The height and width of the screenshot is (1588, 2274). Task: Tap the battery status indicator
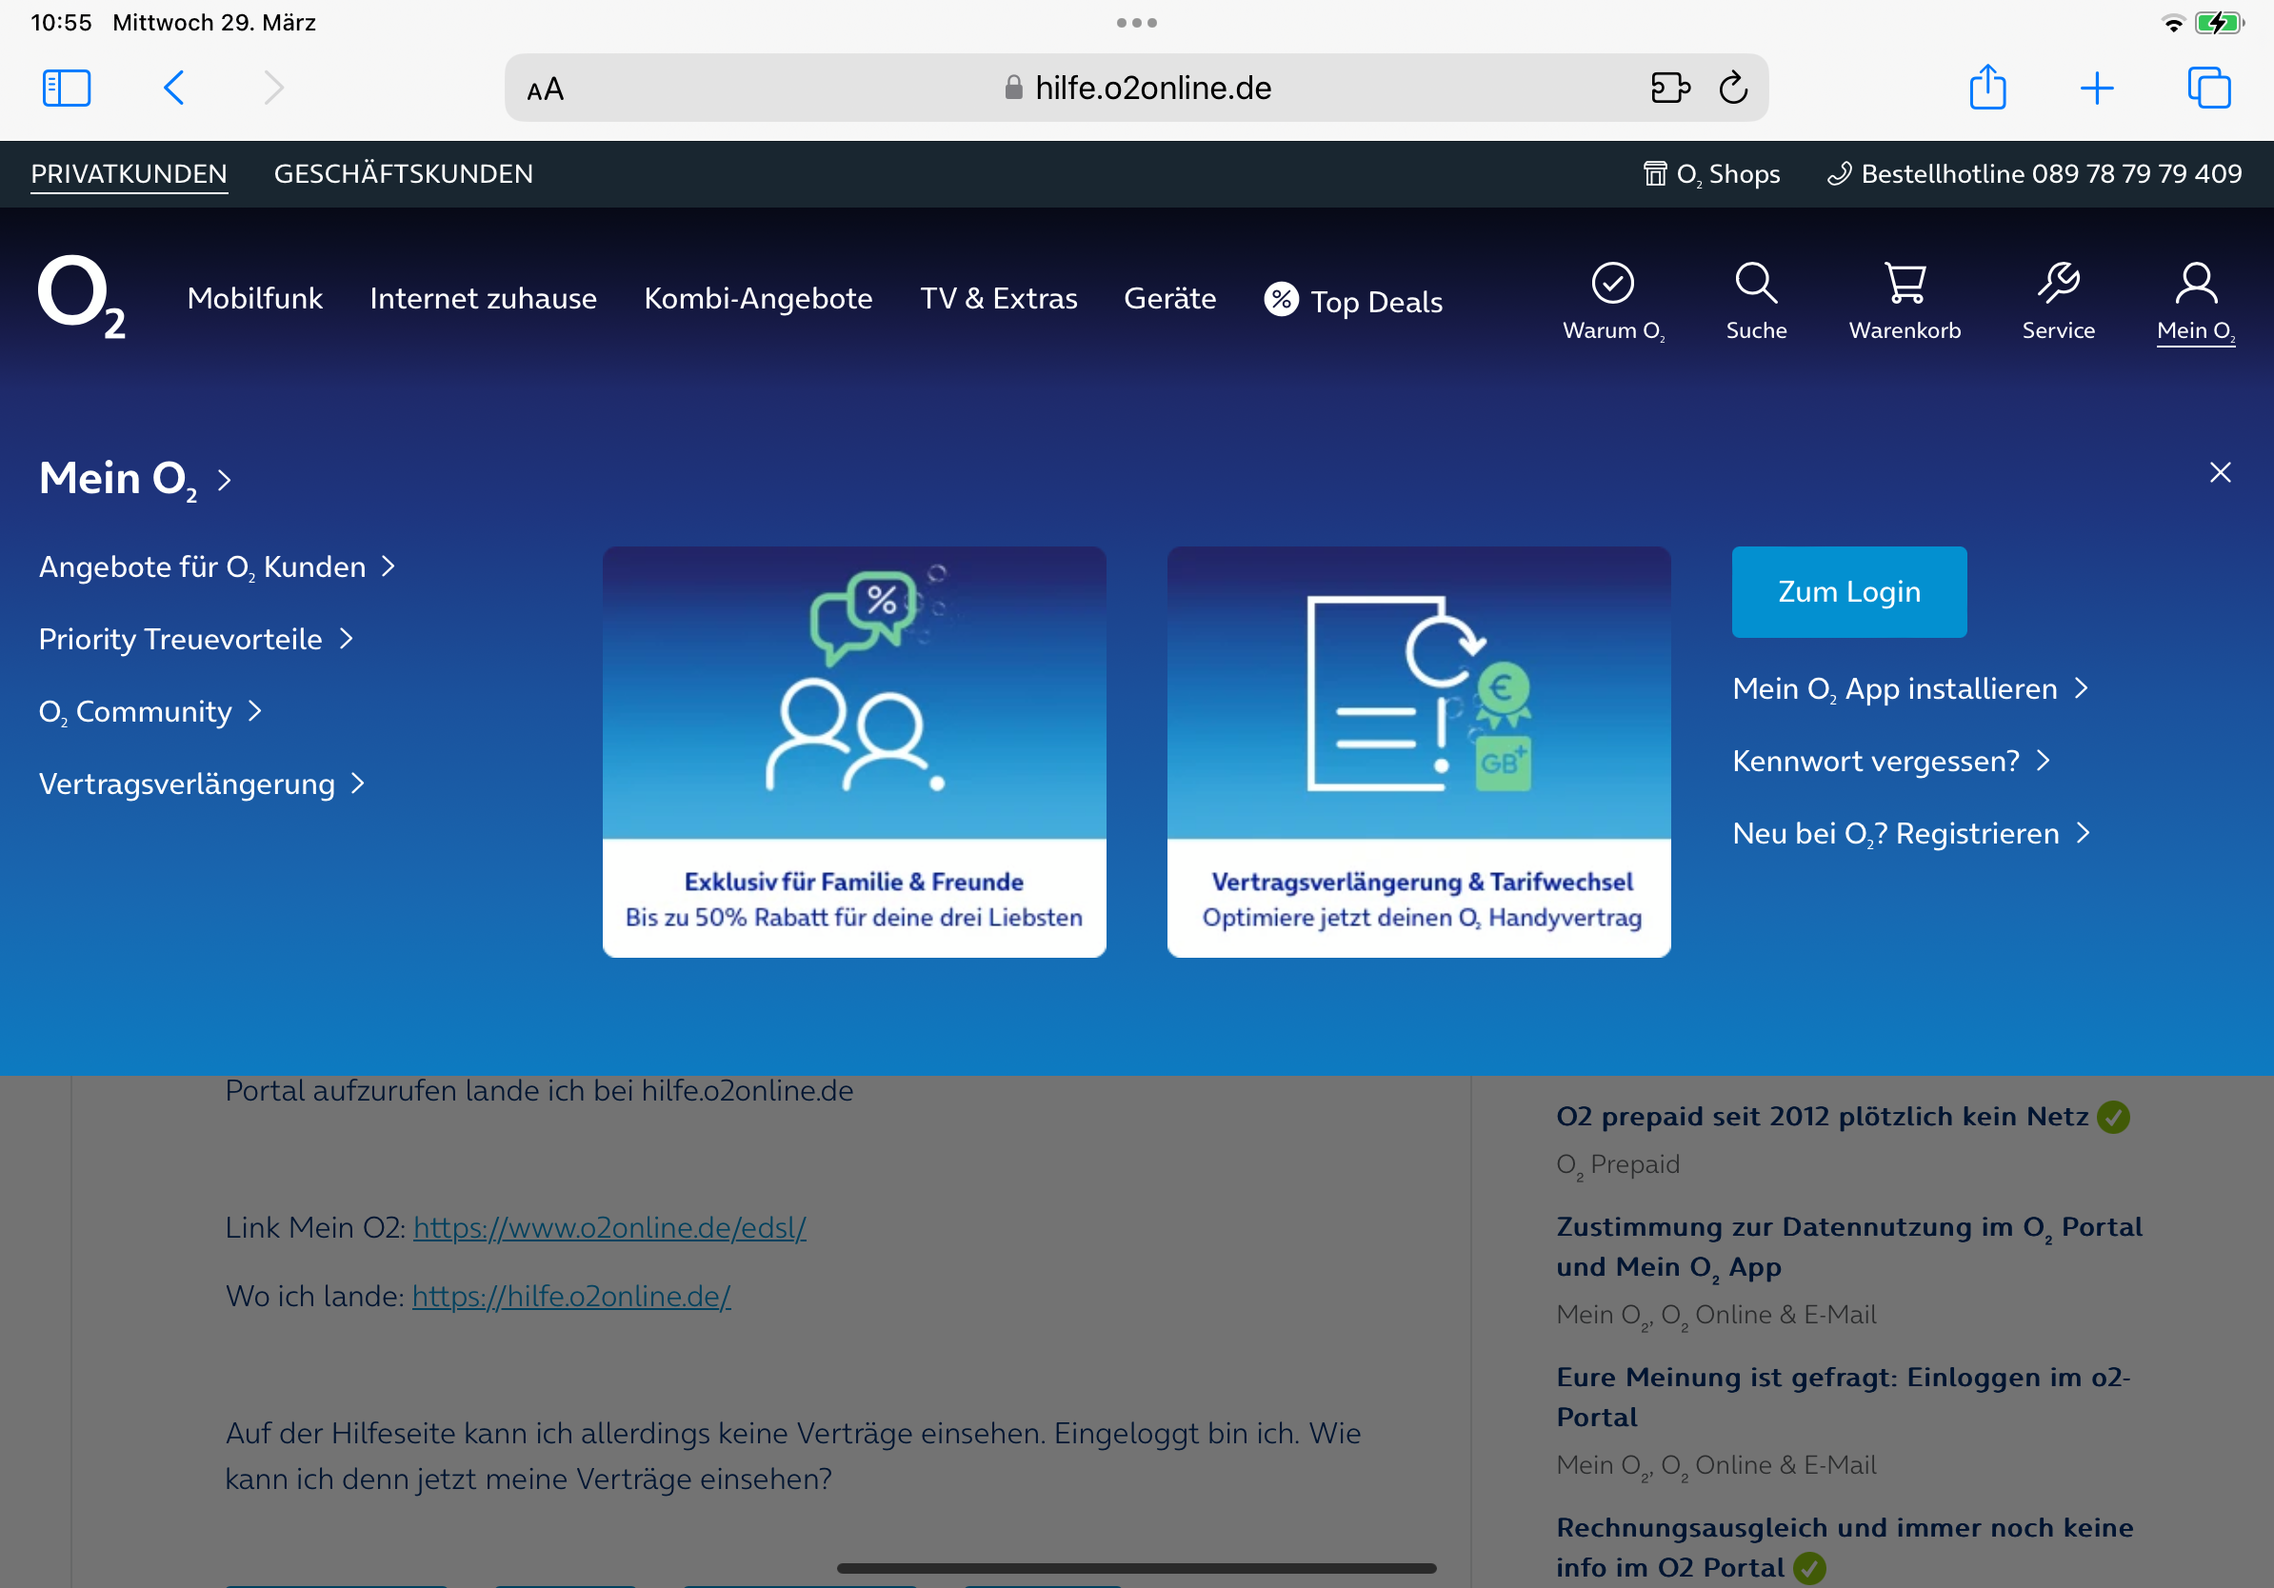click(2219, 23)
